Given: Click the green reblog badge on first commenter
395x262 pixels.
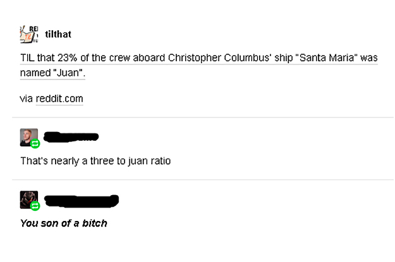Looking at the screenshot, I should [35, 144].
